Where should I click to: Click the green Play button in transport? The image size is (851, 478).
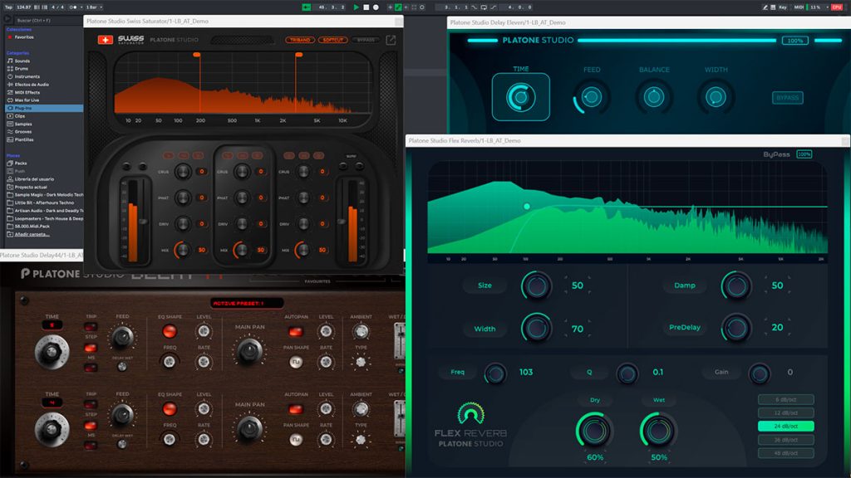[x=356, y=7]
